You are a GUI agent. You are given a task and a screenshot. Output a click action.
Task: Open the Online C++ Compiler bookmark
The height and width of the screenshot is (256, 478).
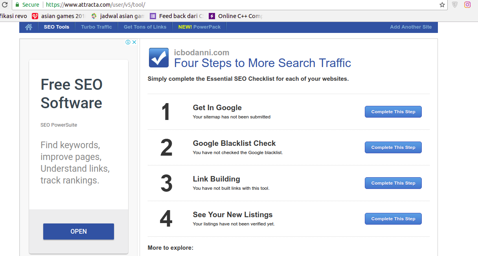point(235,16)
